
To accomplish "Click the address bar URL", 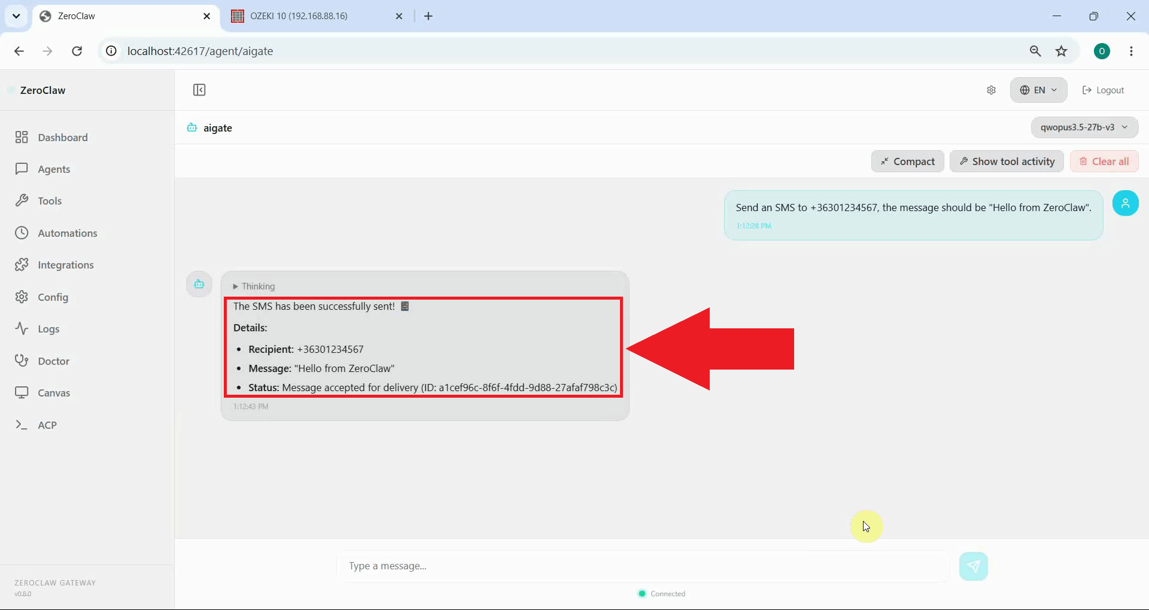I will (200, 51).
